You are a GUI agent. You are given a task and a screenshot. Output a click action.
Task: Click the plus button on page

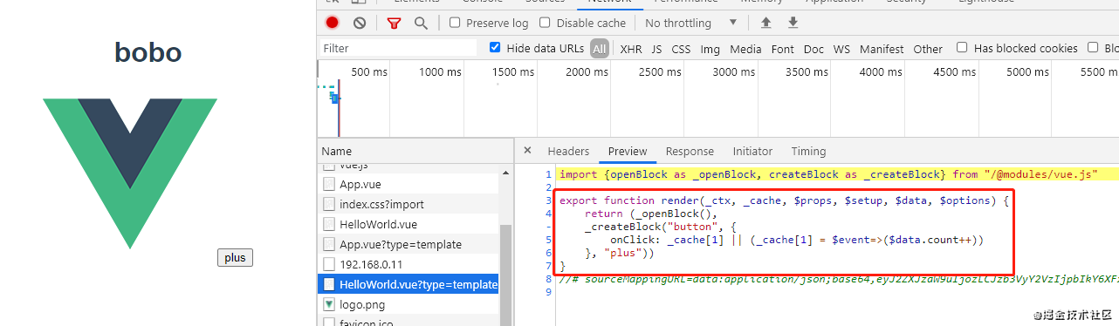[x=235, y=257]
